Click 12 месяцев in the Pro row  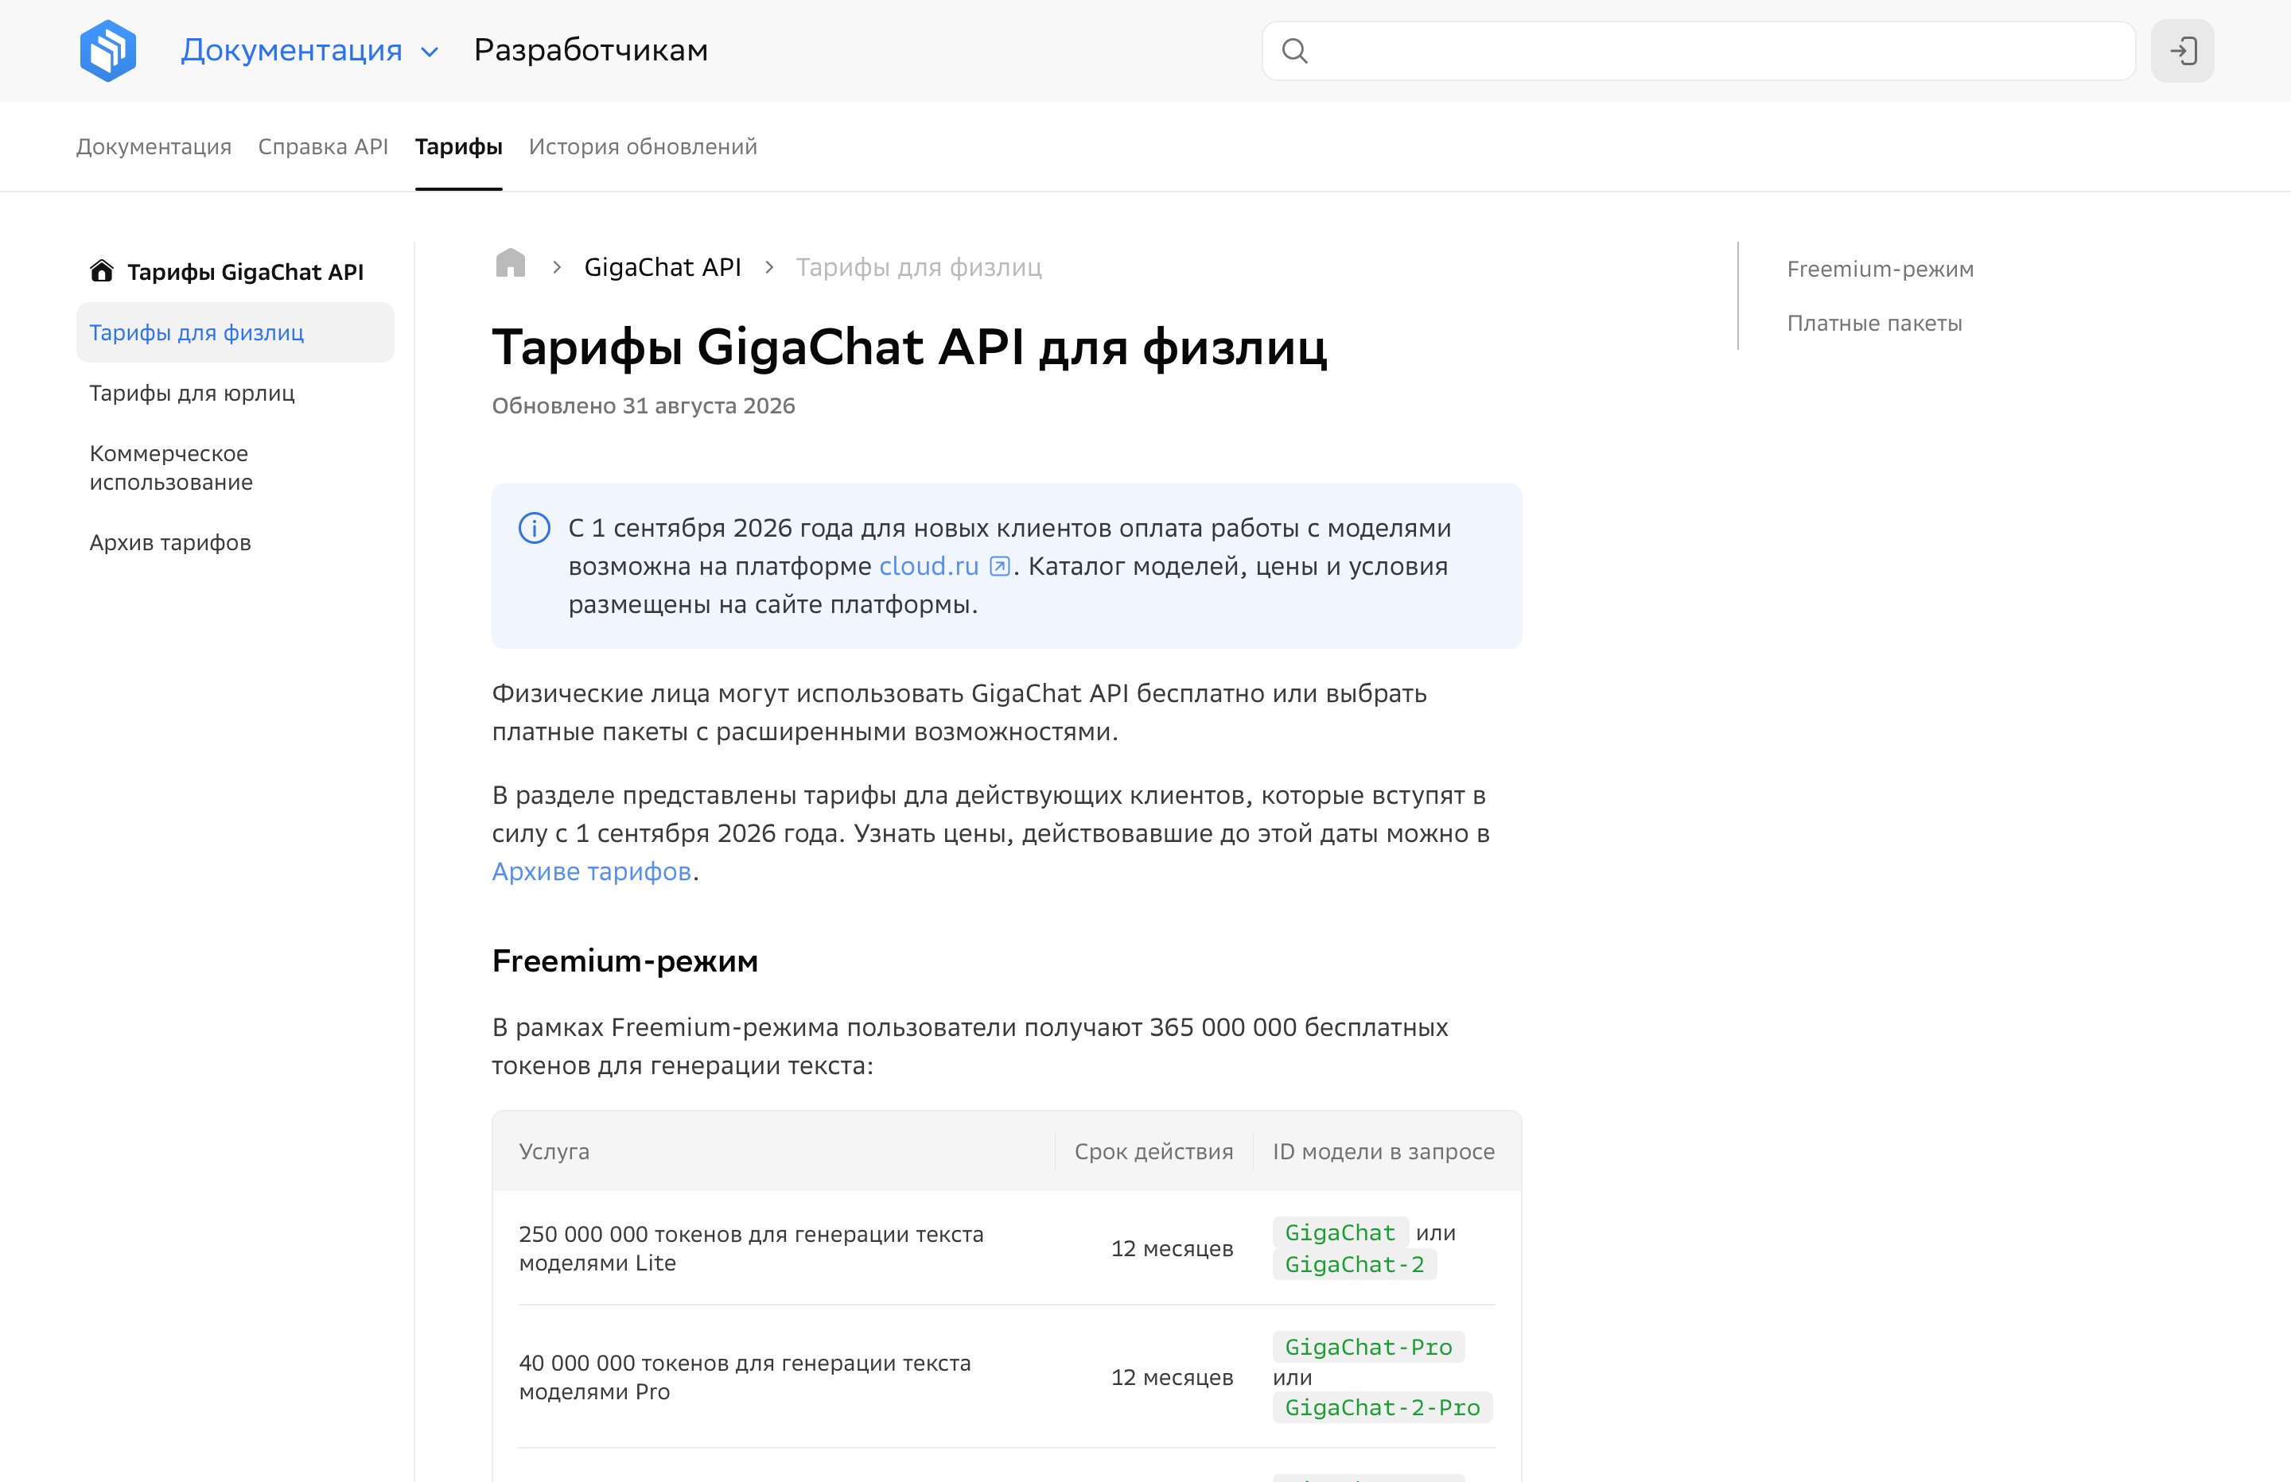click(1172, 1377)
